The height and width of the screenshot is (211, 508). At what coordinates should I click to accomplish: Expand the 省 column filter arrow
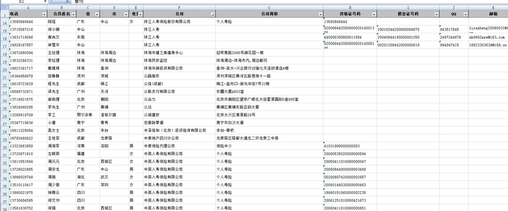97,14
